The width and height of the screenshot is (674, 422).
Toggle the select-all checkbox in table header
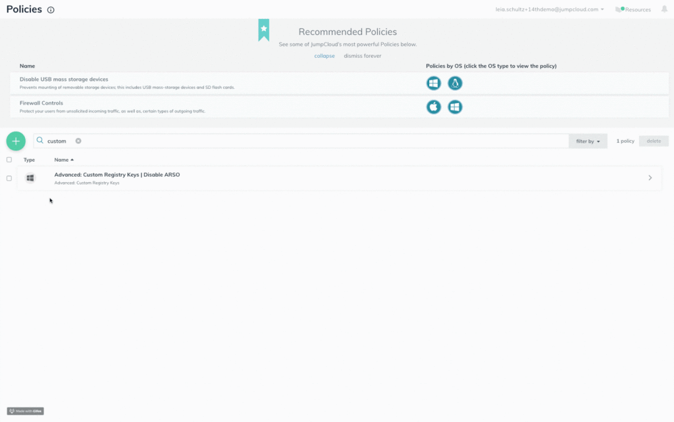pyautogui.click(x=9, y=160)
